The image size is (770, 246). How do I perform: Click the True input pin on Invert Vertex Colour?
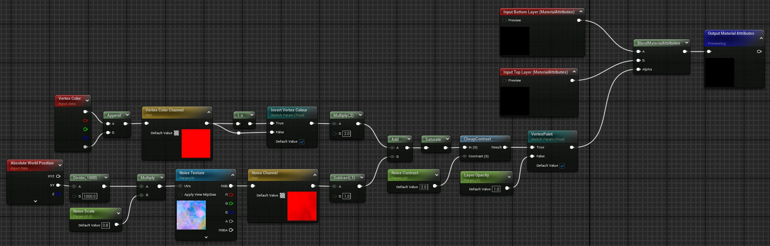272,123
